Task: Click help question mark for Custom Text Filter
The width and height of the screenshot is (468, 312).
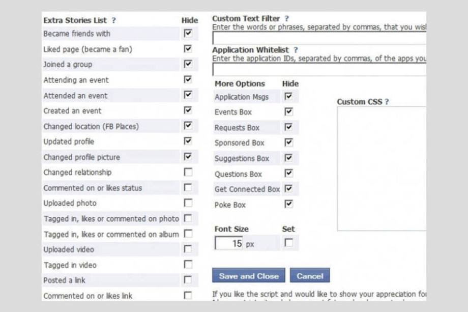Action: [287, 19]
